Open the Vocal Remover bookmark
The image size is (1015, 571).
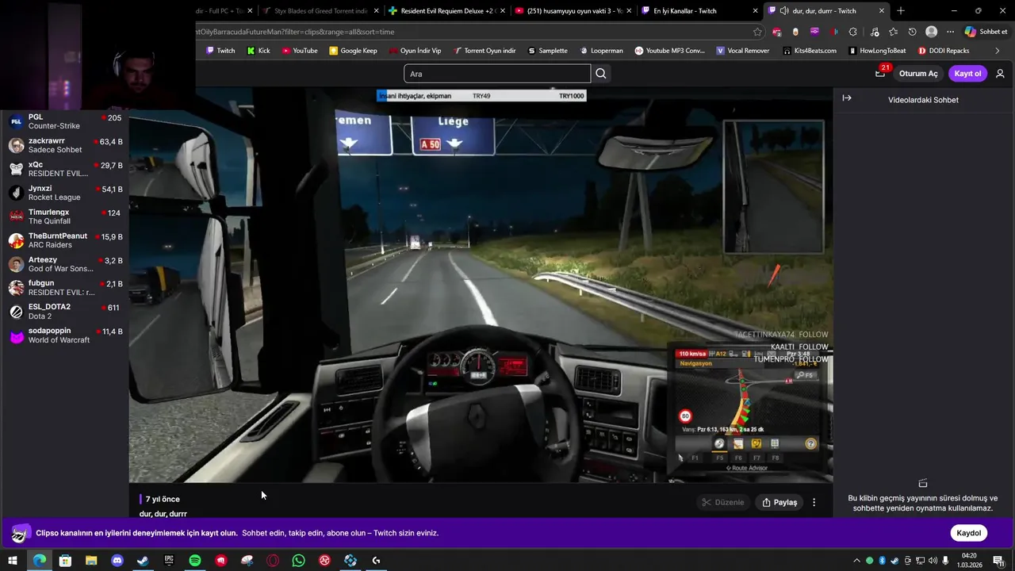743,51
